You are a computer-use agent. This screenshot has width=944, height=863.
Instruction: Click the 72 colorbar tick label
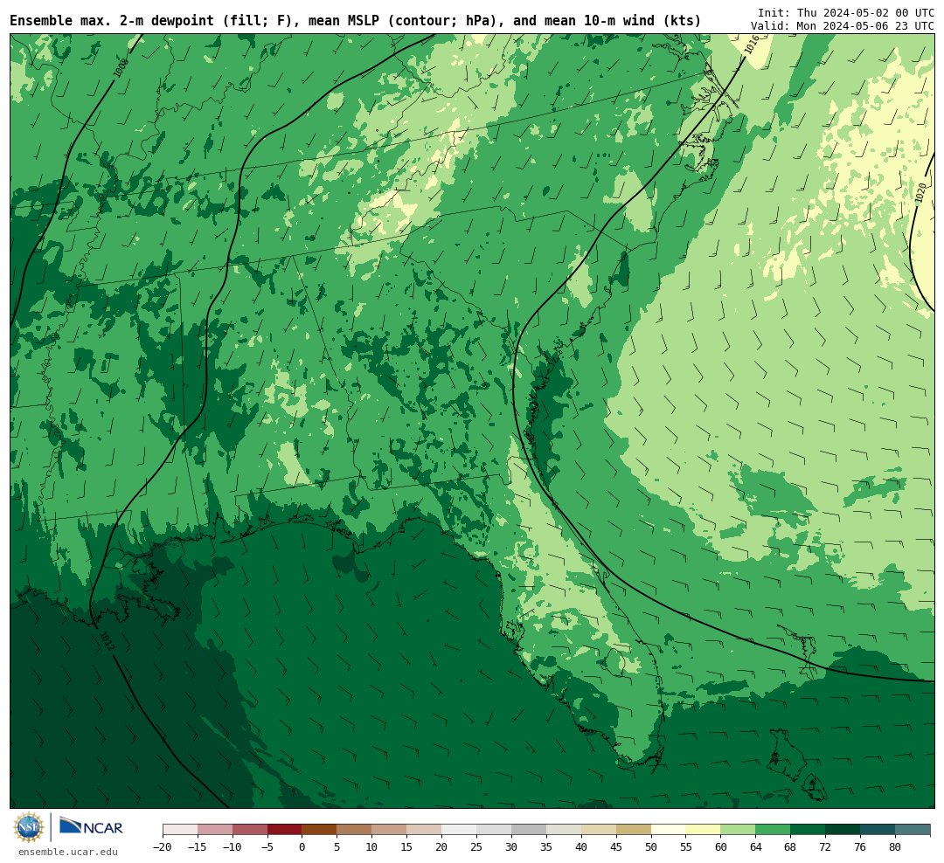[x=826, y=846]
